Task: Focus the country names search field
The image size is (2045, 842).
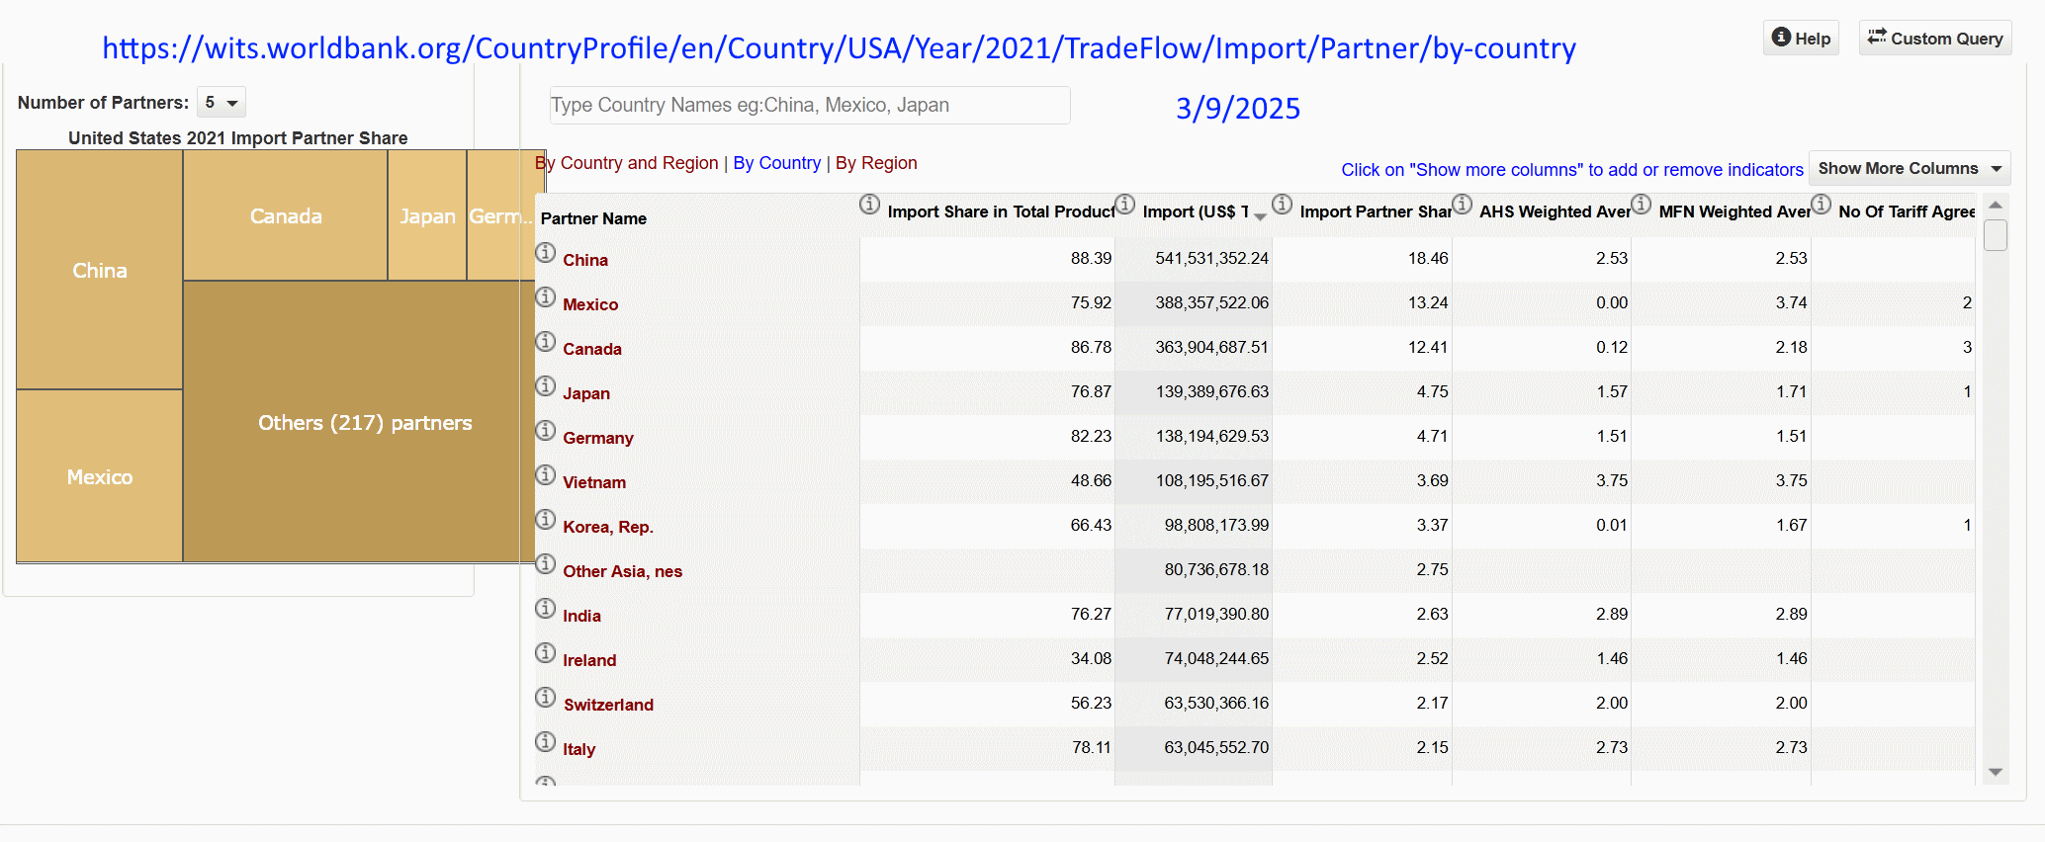Action: click(810, 105)
